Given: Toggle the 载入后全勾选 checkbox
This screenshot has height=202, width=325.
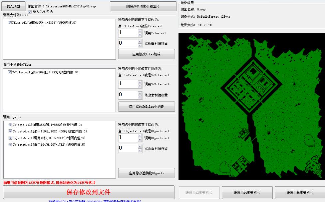Looking at the screenshot, I should point(30,12).
